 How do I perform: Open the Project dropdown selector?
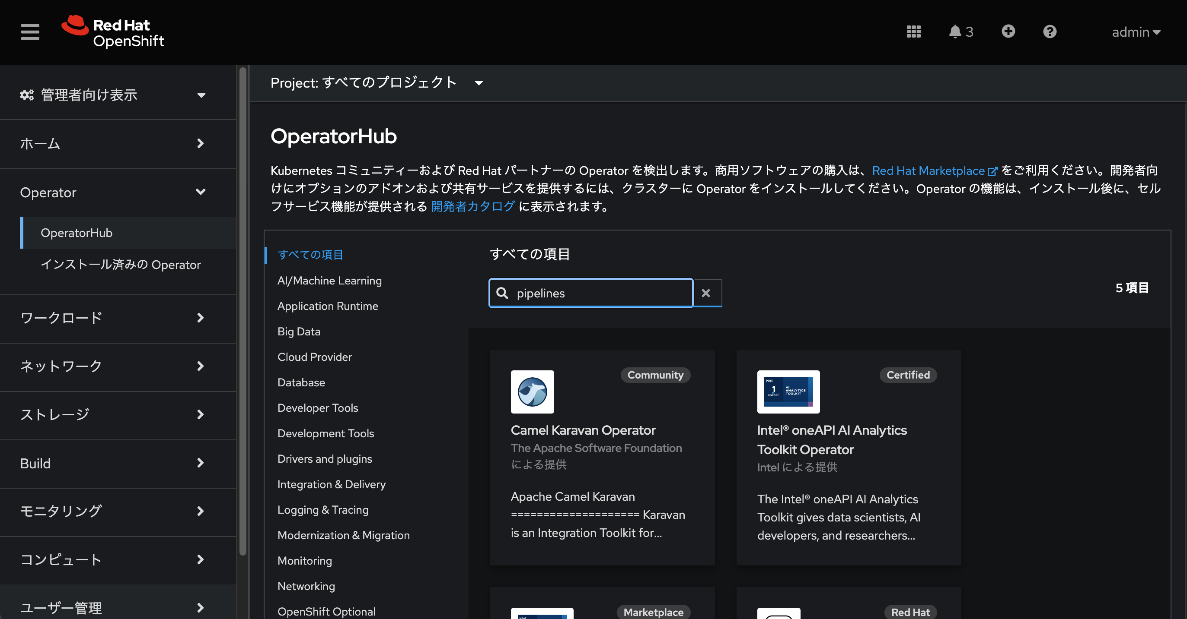pos(377,82)
